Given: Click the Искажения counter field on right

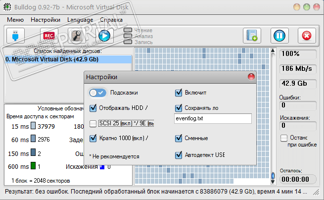Looking at the screenshot, I should coord(298,126).
